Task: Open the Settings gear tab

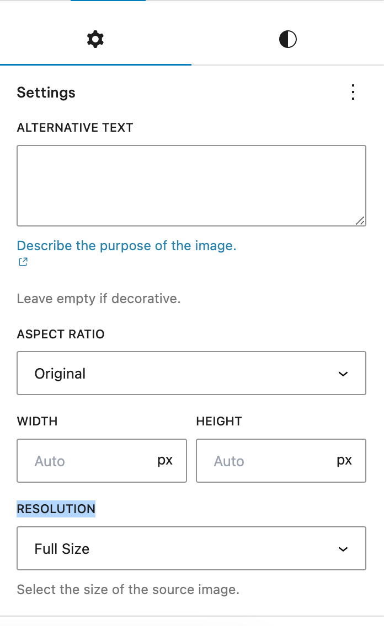Action: (95, 39)
